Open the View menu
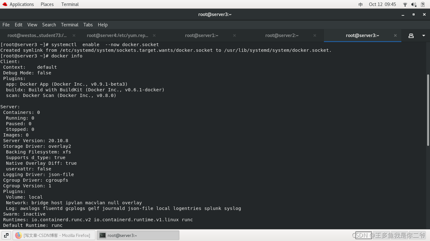Image resolution: width=430 pixels, height=241 pixels. pos(32,25)
